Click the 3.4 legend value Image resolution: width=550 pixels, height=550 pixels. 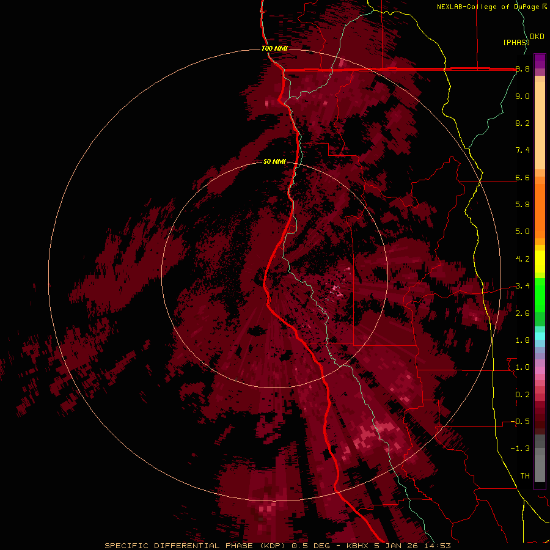point(522,286)
